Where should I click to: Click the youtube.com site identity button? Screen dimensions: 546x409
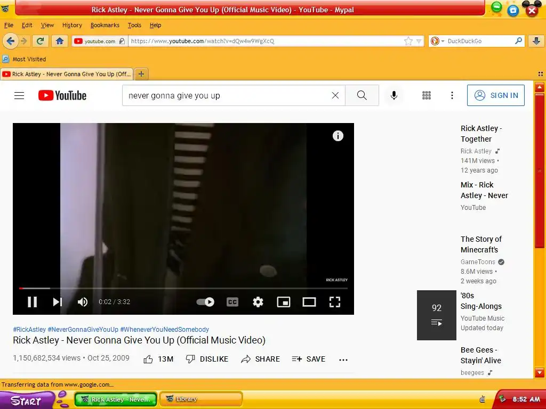[x=99, y=41]
